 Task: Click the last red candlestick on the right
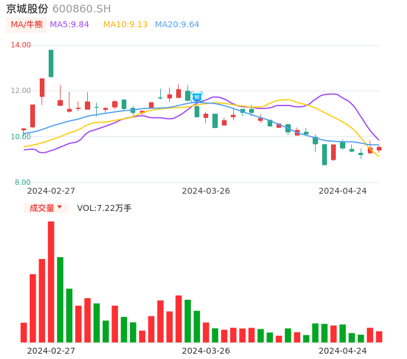click(x=379, y=149)
